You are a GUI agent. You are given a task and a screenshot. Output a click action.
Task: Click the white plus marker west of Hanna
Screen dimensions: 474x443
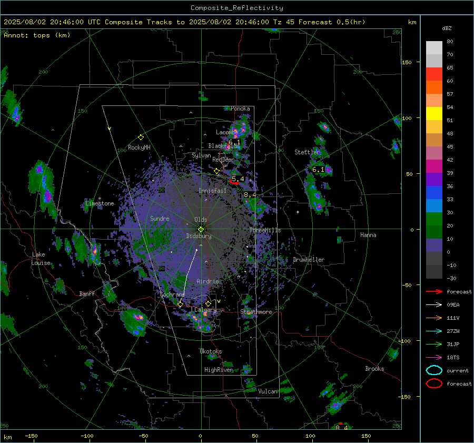click(298, 212)
